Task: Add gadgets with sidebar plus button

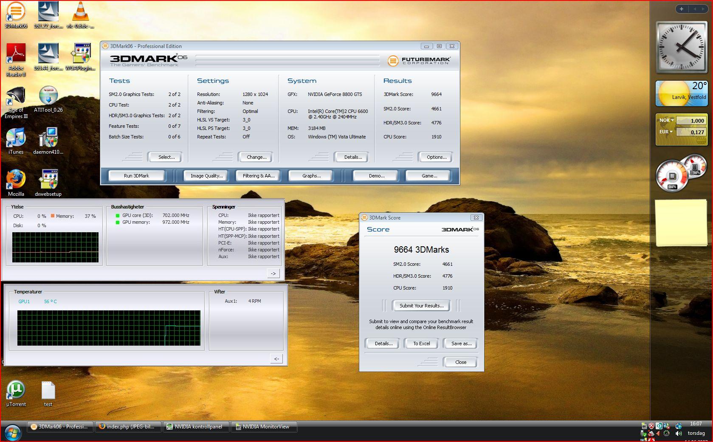Action: [681, 9]
